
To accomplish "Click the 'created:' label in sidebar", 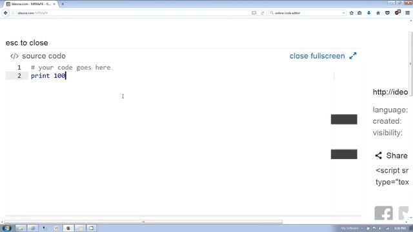I will (x=387, y=121).
